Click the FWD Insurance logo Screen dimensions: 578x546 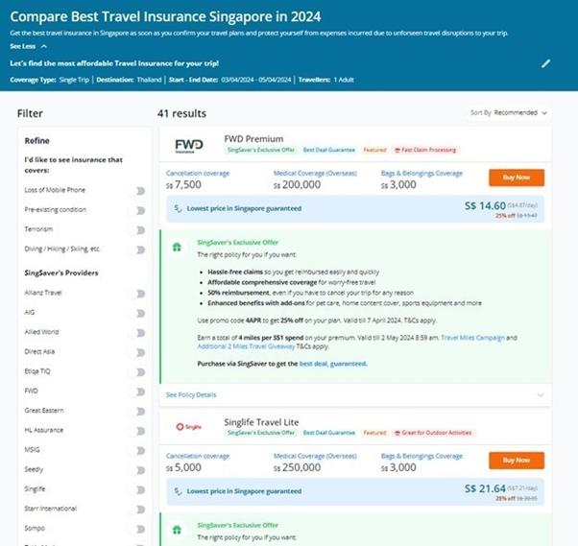tap(188, 144)
